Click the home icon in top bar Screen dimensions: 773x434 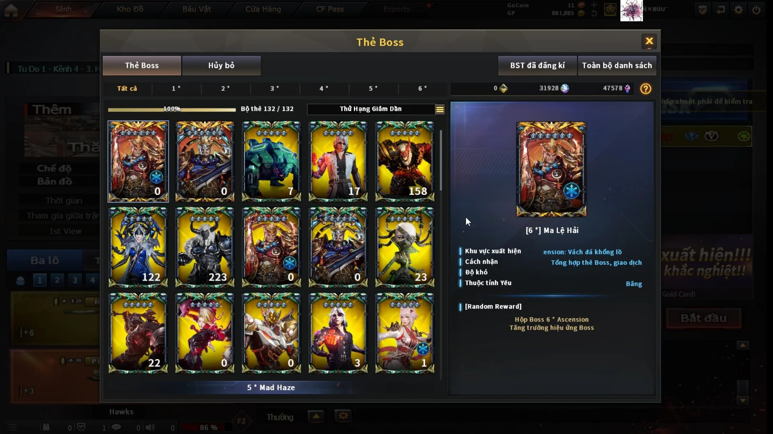click(x=11, y=10)
